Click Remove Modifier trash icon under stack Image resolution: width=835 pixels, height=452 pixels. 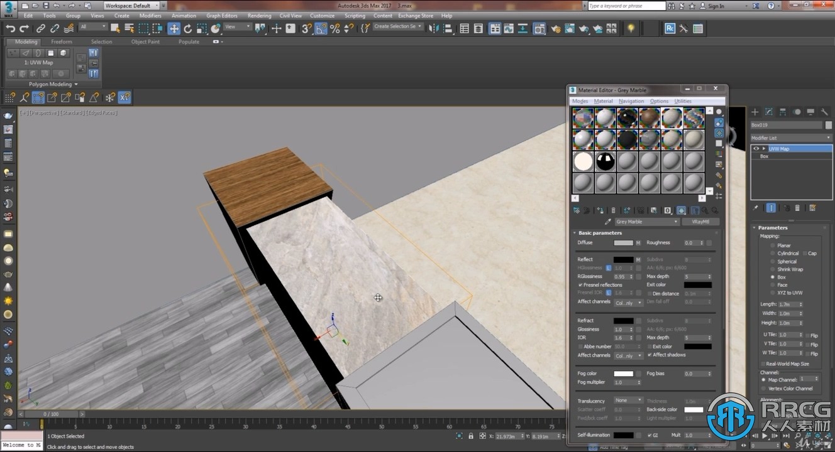coord(798,208)
